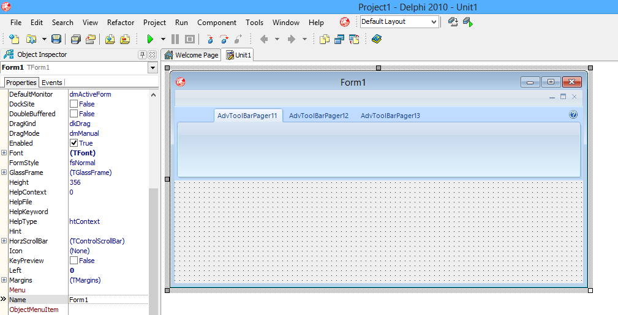Click the Add File to Project icon
Screen dimensions: 618x315
(x=110, y=39)
